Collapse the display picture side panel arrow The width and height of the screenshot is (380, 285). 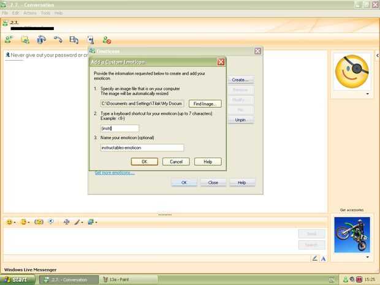pyautogui.click(x=378, y=56)
